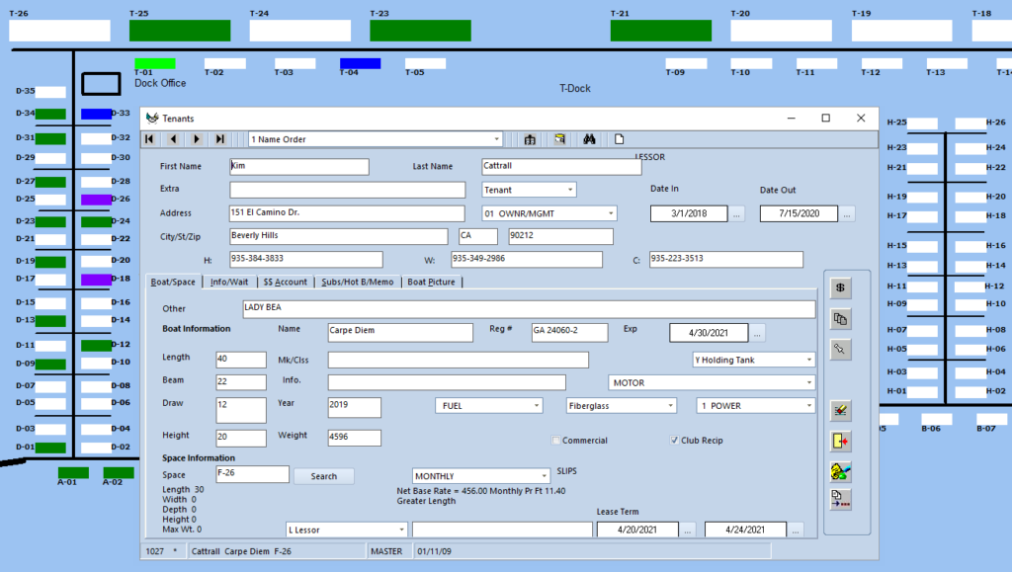The height and width of the screenshot is (572, 1012).
Task: Expand the MONTHLY billing dropdown
Action: [x=547, y=474]
